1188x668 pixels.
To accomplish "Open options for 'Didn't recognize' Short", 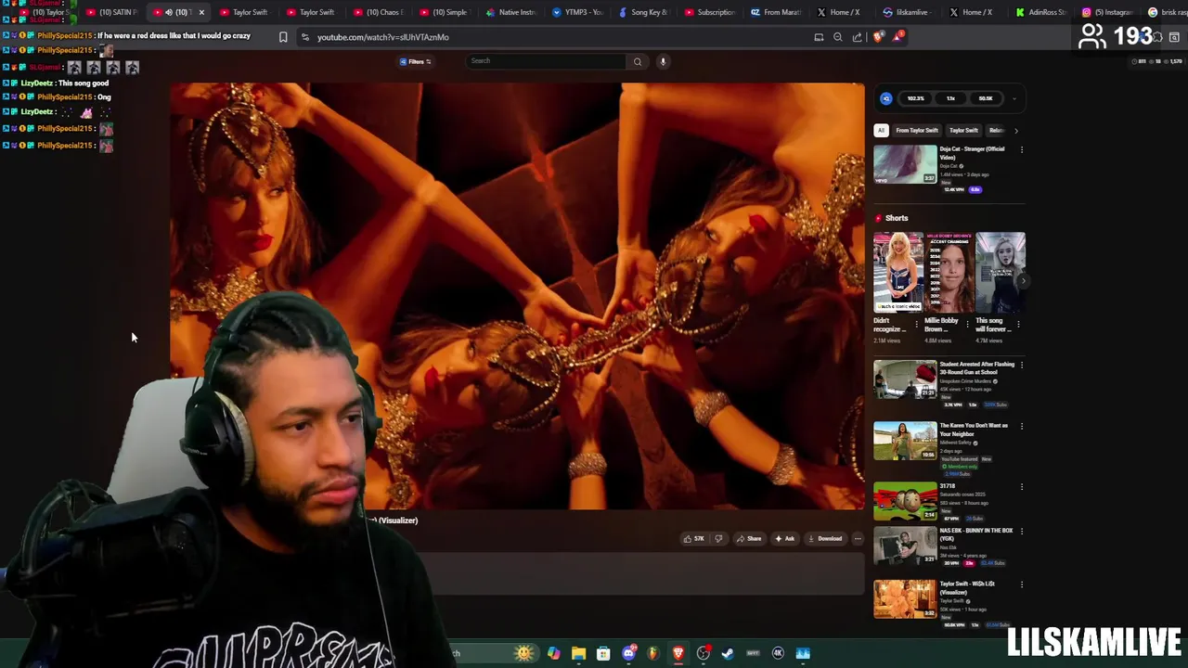I will tap(916, 325).
